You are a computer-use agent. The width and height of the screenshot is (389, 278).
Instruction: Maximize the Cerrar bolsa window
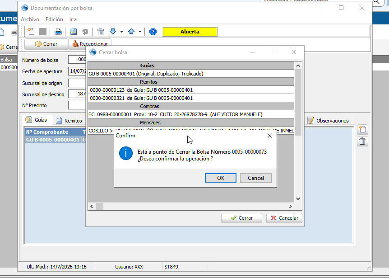[273, 52]
